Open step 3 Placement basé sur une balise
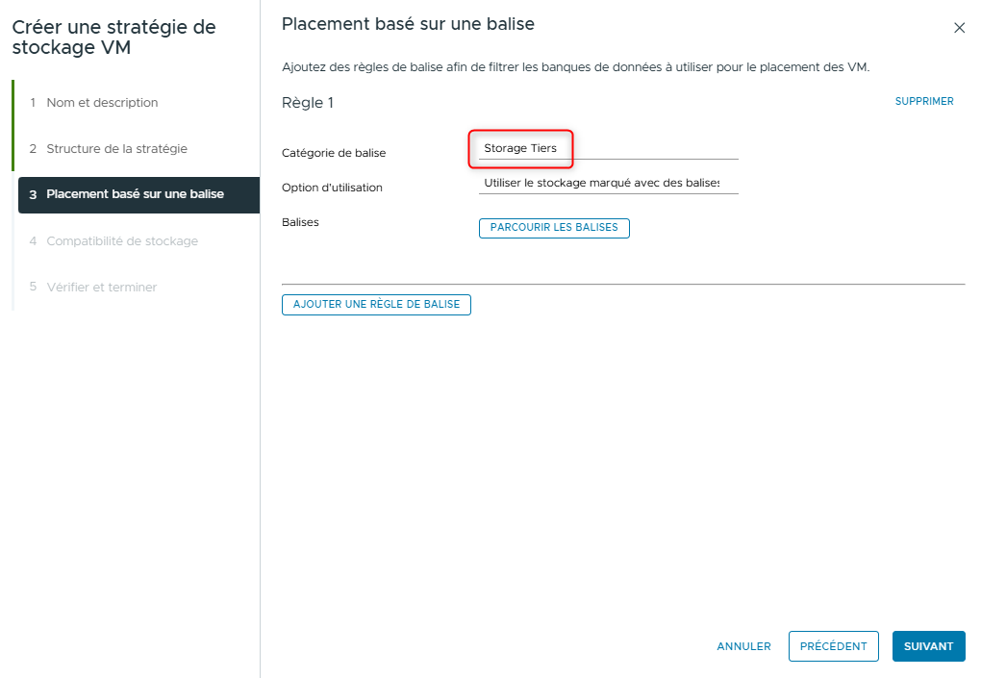 [x=136, y=194]
